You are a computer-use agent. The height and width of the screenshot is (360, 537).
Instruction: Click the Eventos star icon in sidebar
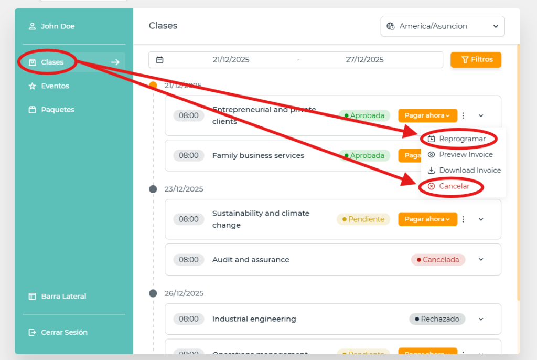click(x=32, y=86)
